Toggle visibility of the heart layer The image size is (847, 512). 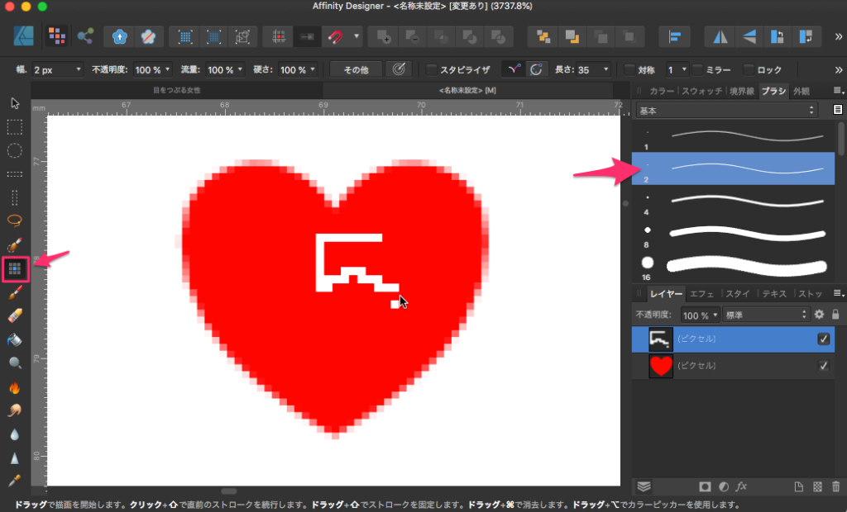[x=823, y=366]
